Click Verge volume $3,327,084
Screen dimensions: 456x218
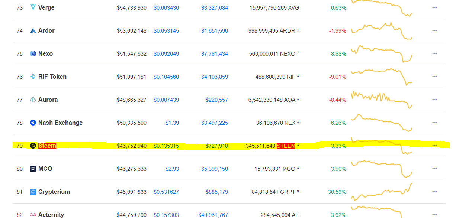pyautogui.click(x=215, y=7)
